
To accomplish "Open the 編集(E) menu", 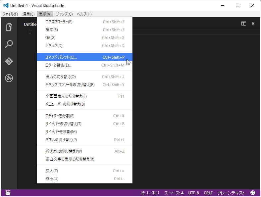I will click(x=28, y=14).
